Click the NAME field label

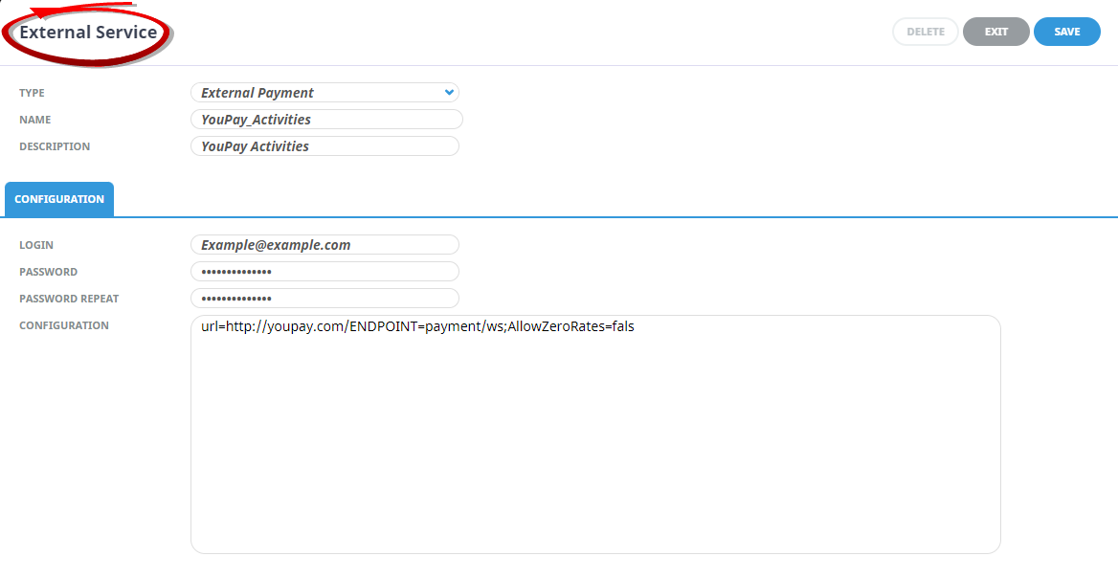pyautogui.click(x=35, y=120)
